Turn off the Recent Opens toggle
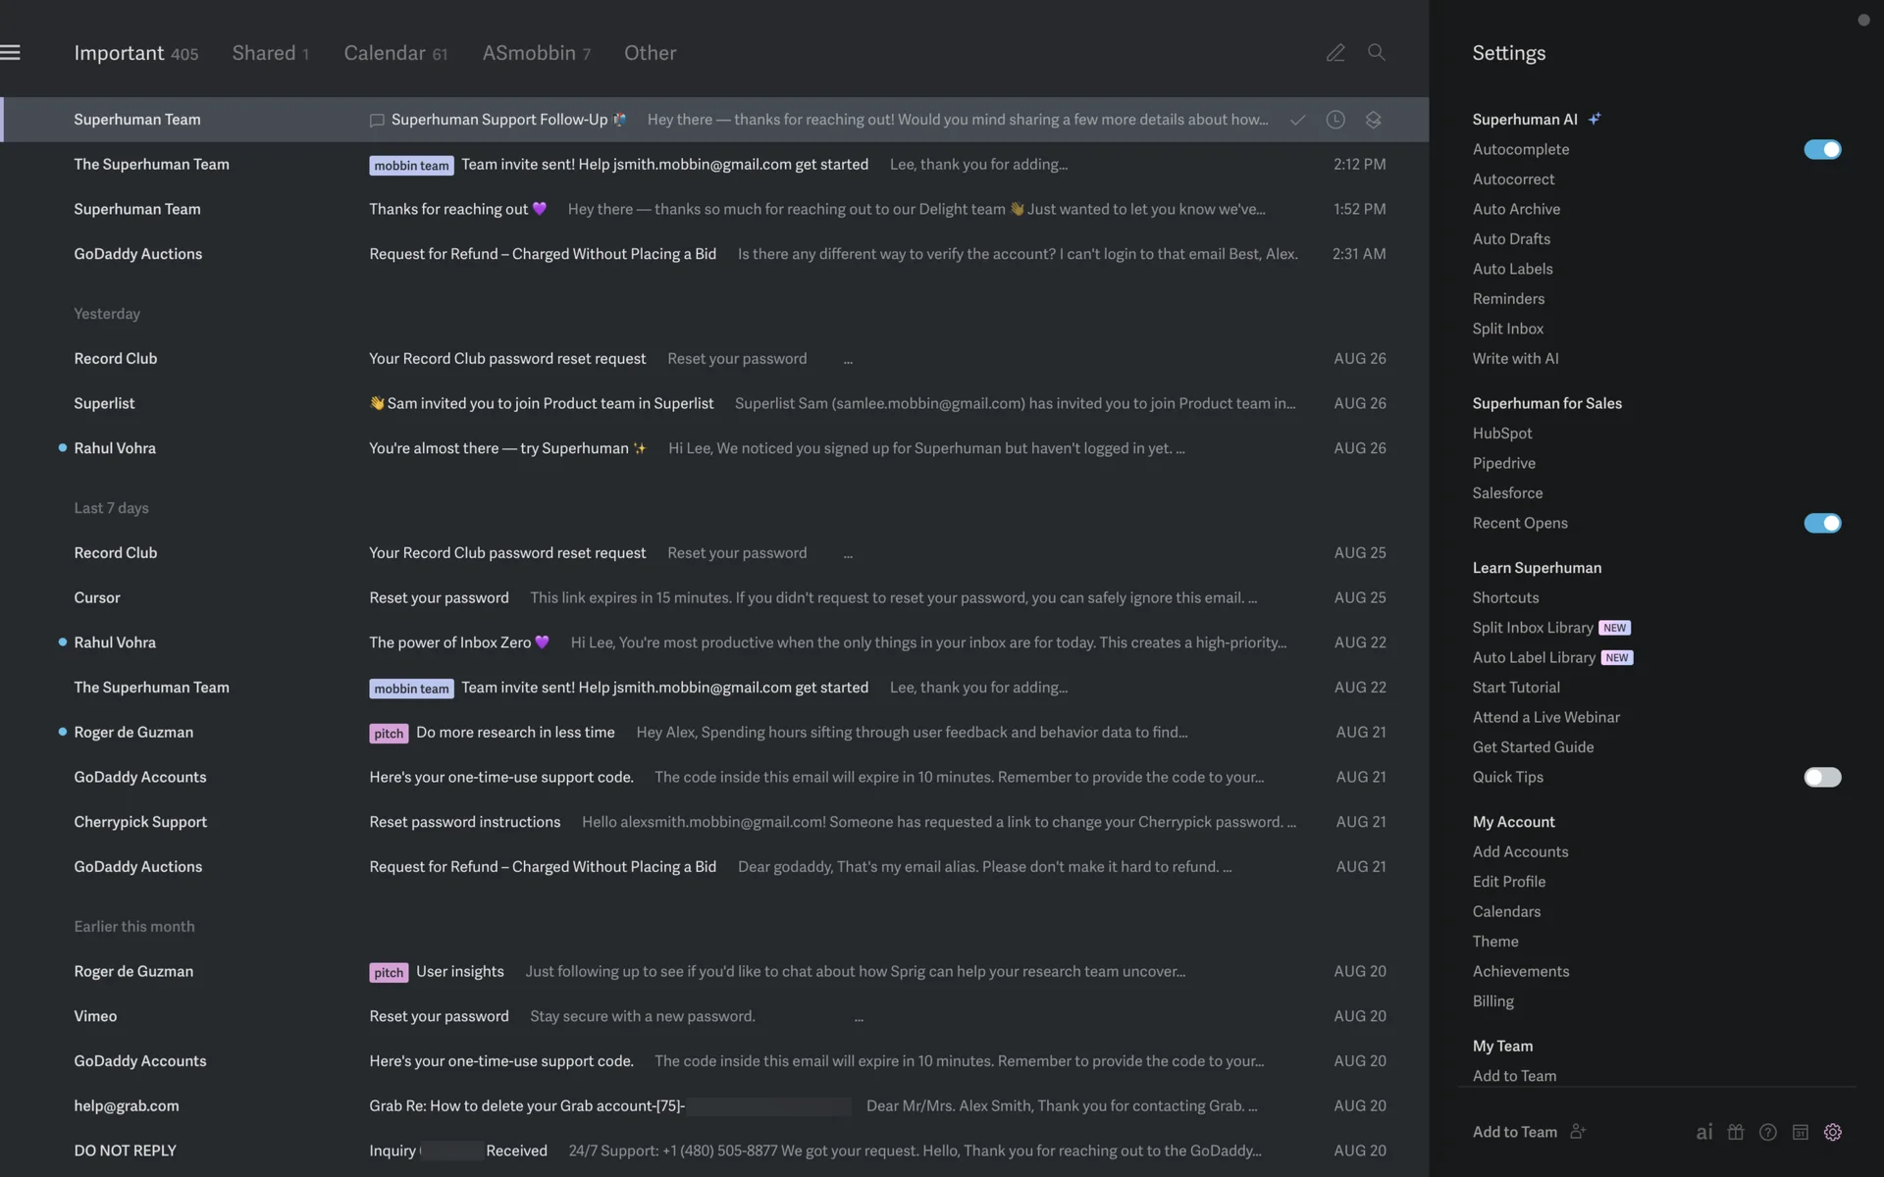This screenshot has height=1177, width=1884. [1821, 523]
